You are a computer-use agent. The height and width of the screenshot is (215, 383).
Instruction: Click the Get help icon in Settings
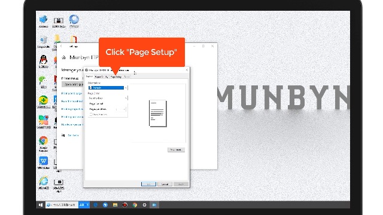click(63, 136)
